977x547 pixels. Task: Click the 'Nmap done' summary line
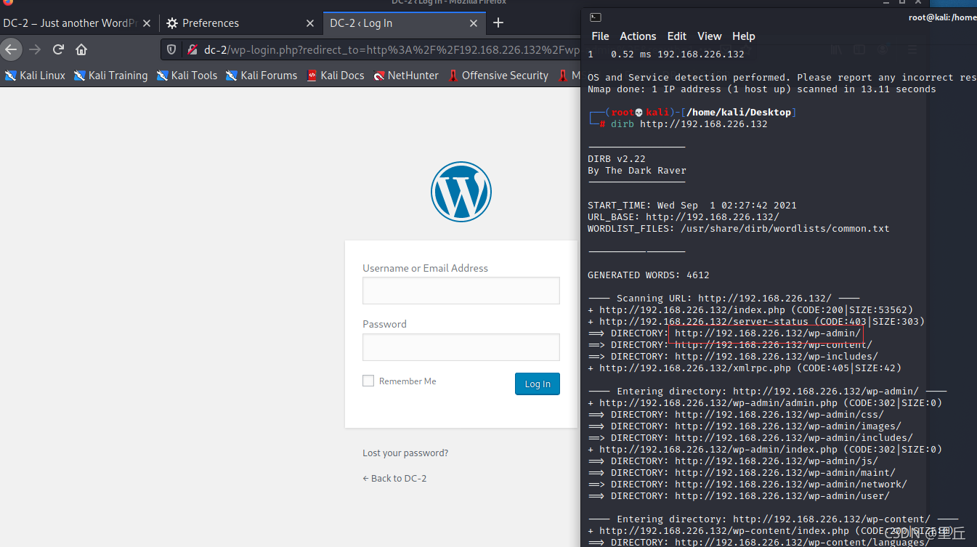tap(762, 89)
